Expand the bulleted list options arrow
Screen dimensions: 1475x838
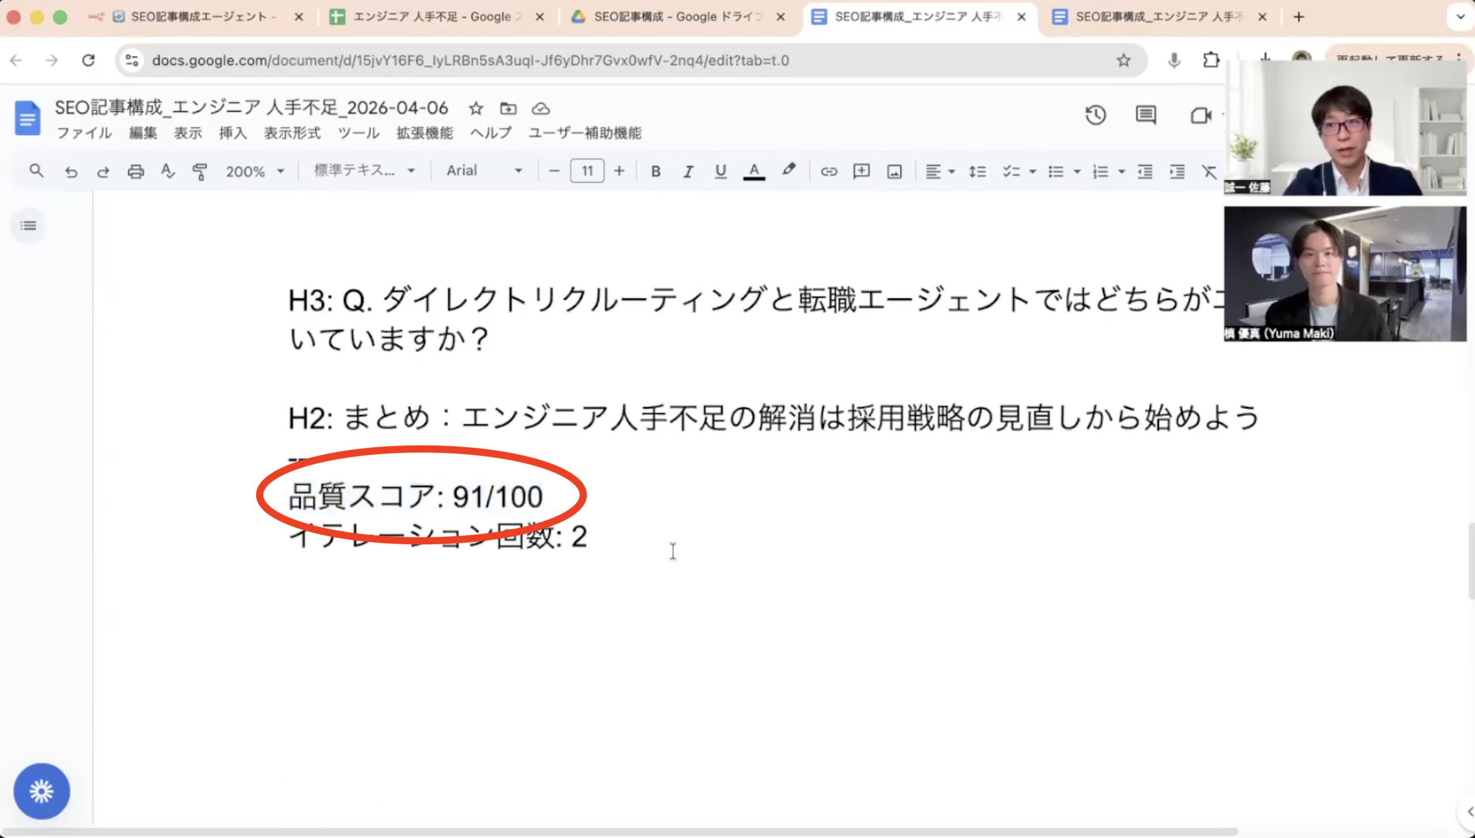click(x=1077, y=172)
